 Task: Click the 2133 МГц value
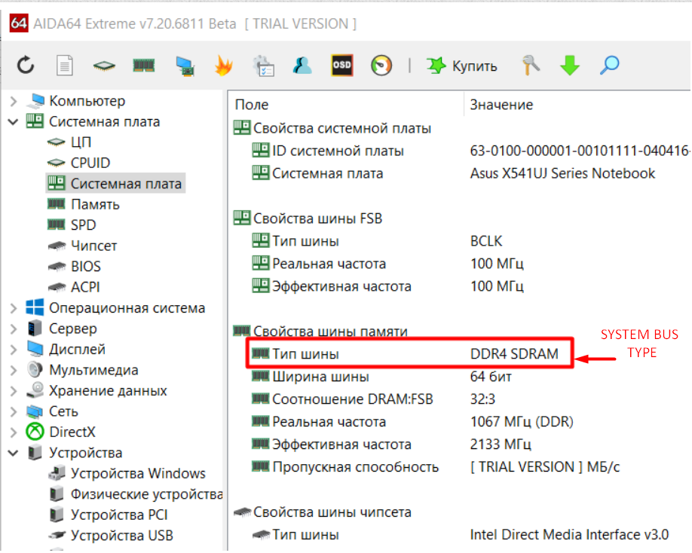coord(501,444)
